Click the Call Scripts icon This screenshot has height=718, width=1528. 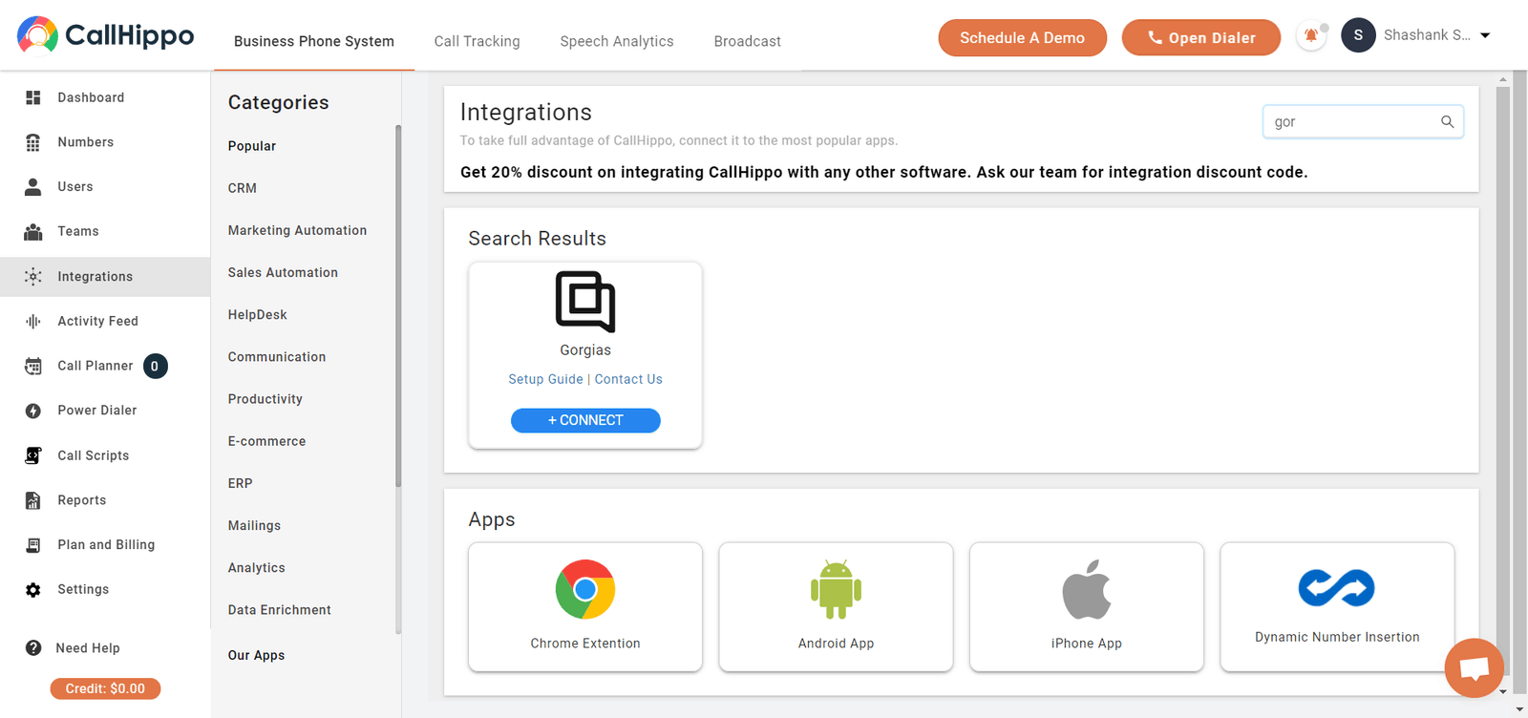33,455
